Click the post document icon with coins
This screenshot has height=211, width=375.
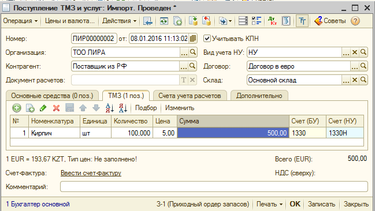coord(193,21)
